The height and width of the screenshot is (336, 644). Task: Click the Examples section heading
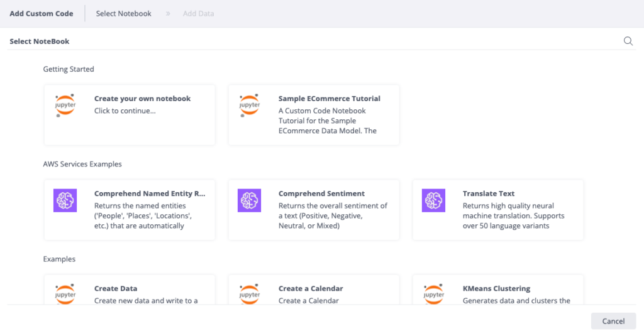point(59,259)
